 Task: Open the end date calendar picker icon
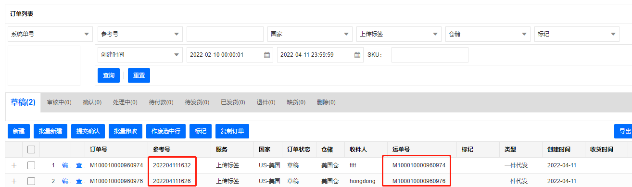(357, 55)
